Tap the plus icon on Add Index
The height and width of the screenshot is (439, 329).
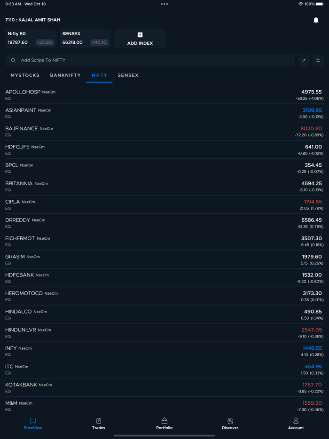coord(140,35)
